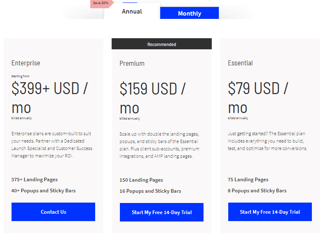Select the Enterprise plan heading
The height and width of the screenshot is (233, 323).
[26, 63]
